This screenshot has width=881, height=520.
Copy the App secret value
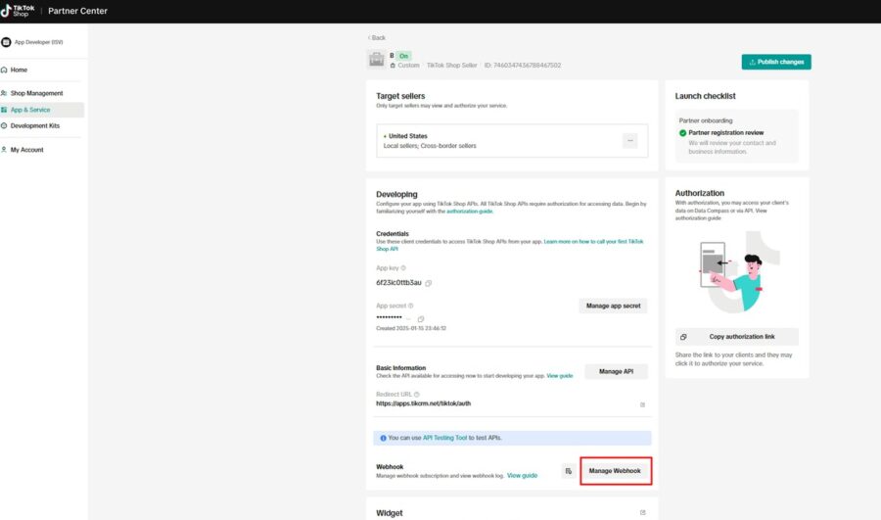[421, 318]
